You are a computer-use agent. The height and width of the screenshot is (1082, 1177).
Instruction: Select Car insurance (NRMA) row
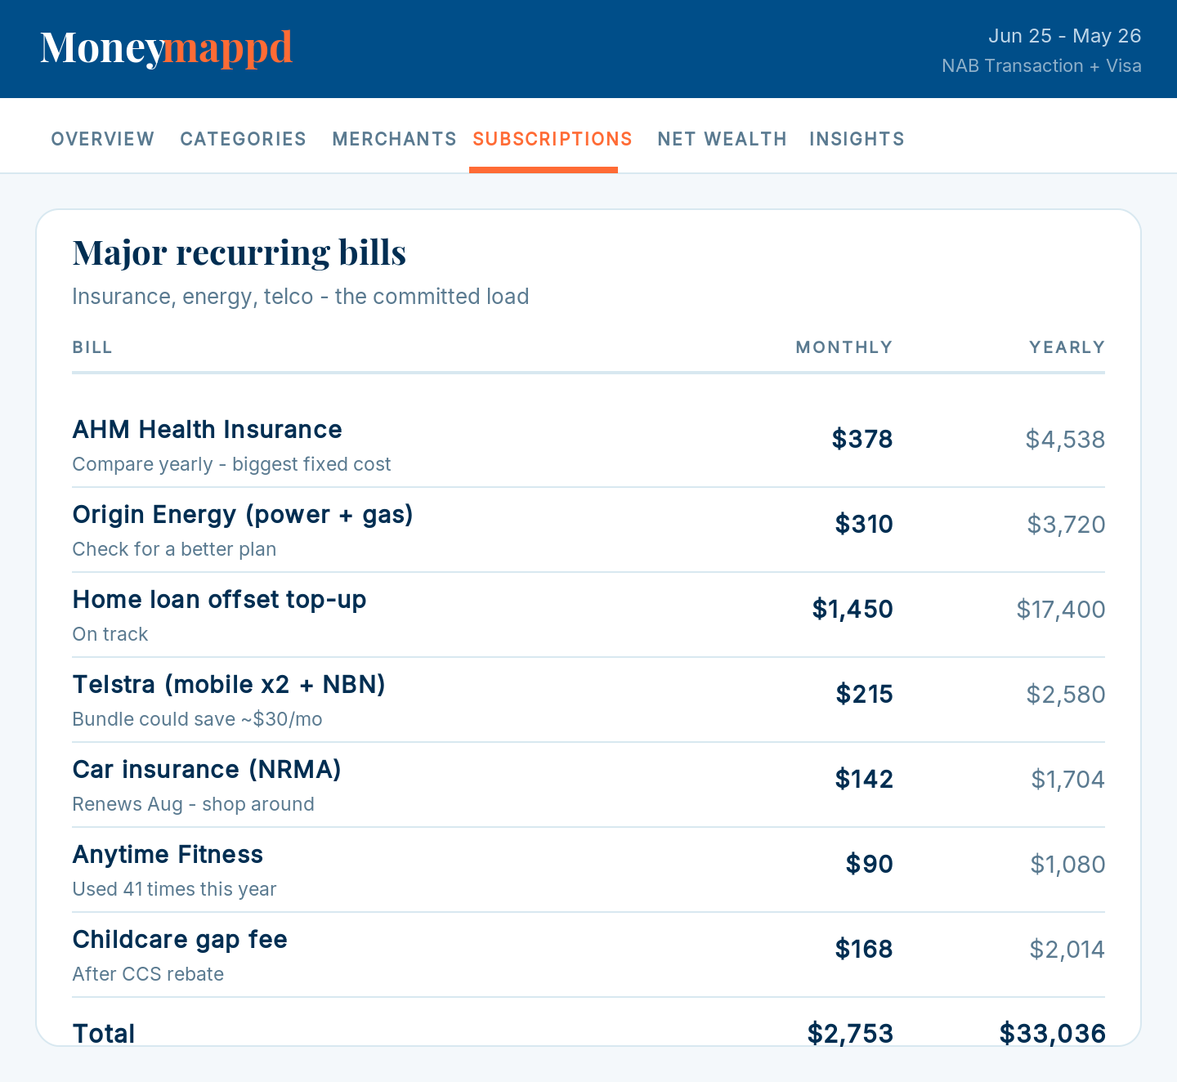(x=588, y=785)
